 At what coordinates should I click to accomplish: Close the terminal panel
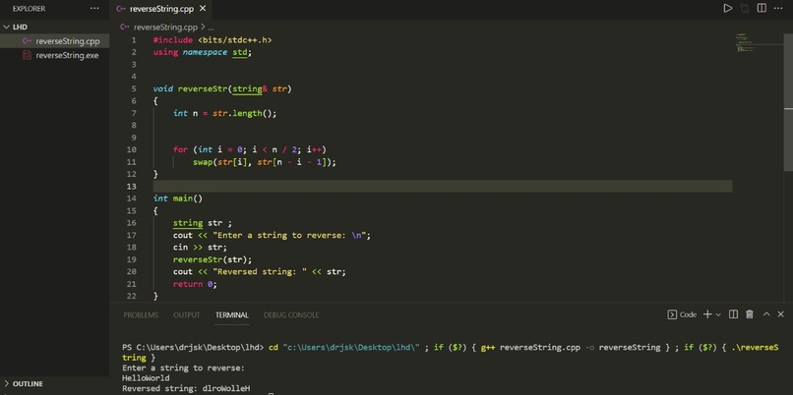tap(781, 314)
